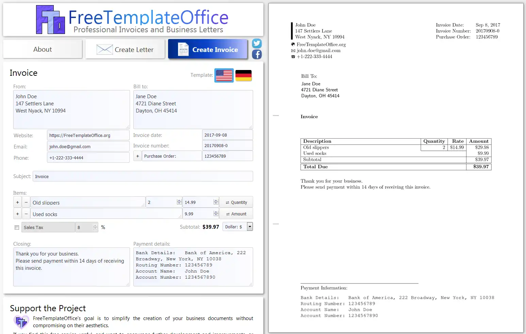Edit the Purchase Order label field

click(x=172, y=156)
